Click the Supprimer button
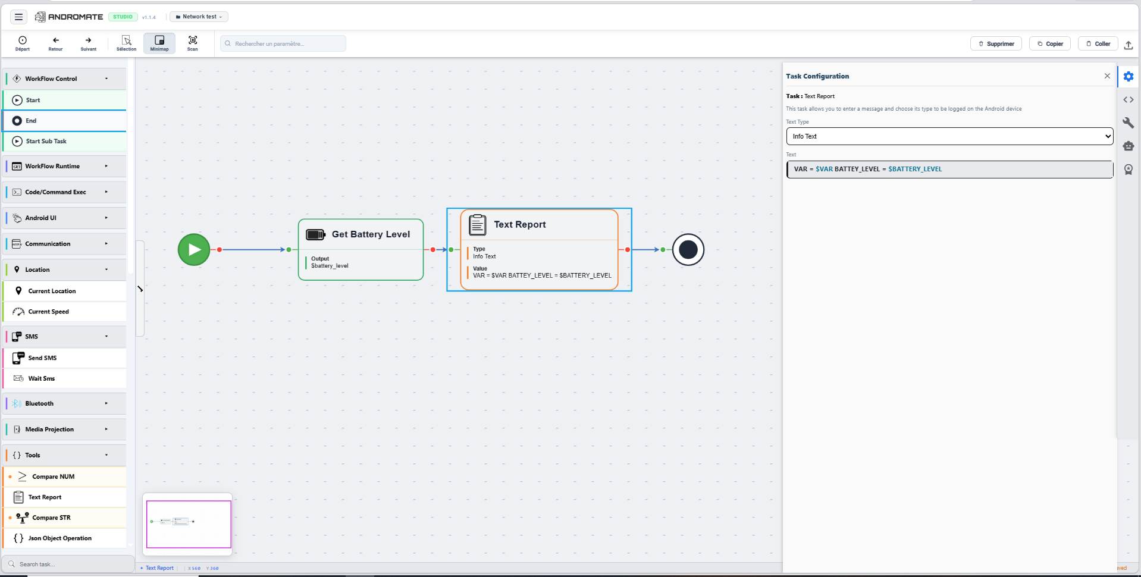Image resolution: width=1141 pixels, height=577 pixels. (x=996, y=43)
